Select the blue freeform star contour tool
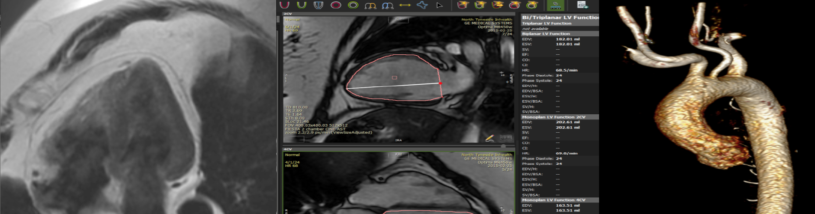This screenshot has height=214, width=815. [x=422, y=5]
